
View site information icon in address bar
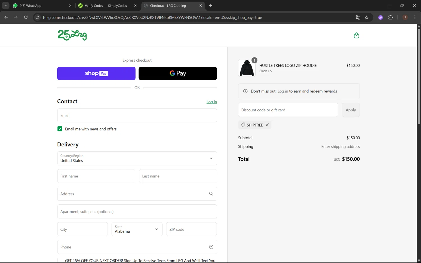(37, 17)
